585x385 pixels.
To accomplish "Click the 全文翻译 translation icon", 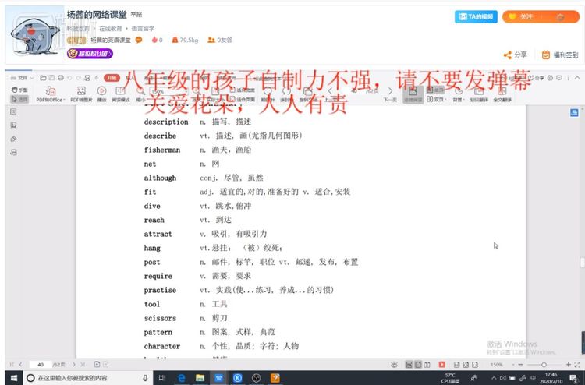I will (x=502, y=94).
